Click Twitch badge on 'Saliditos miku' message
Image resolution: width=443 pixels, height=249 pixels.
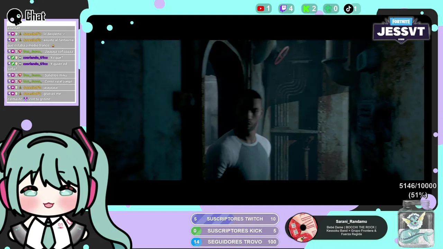tap(9, 75)
